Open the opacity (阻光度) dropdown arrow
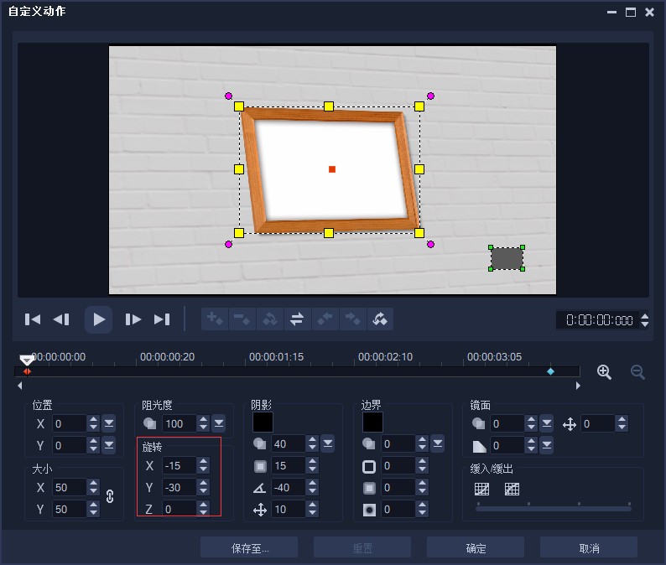 [219, 423]
